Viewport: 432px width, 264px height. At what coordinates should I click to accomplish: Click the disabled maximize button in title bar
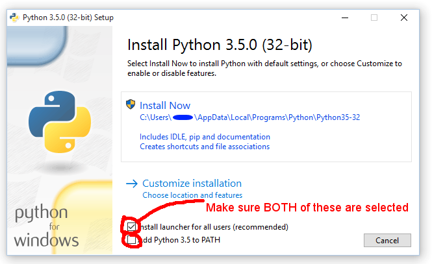click(374, 18)
